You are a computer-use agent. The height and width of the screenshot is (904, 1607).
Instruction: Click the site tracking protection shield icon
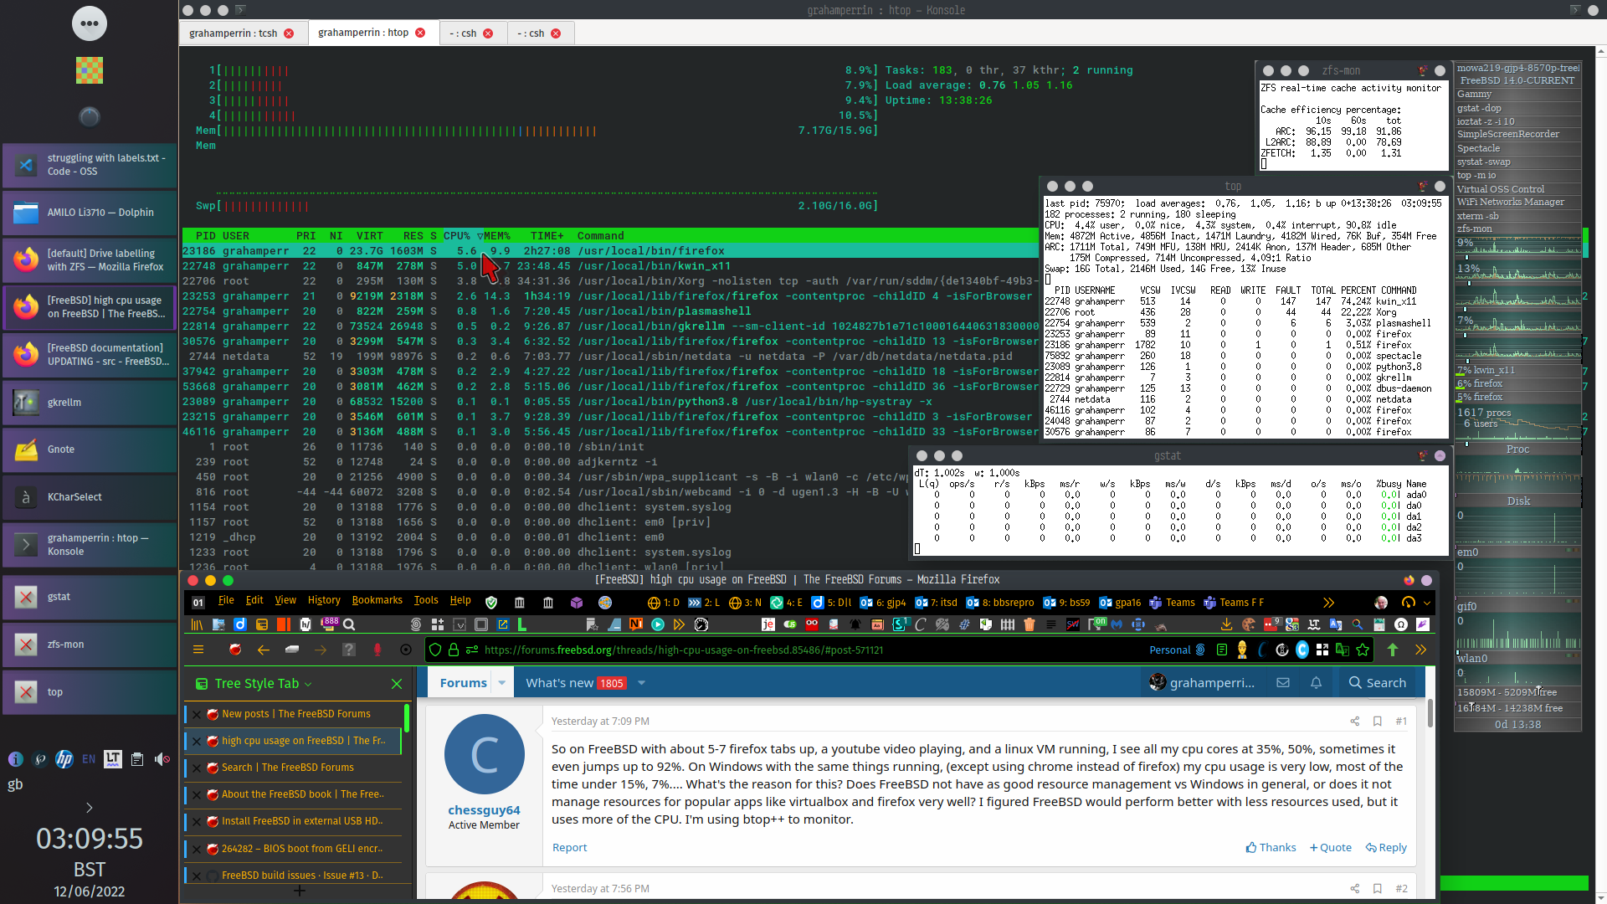(x=434, y=650)
